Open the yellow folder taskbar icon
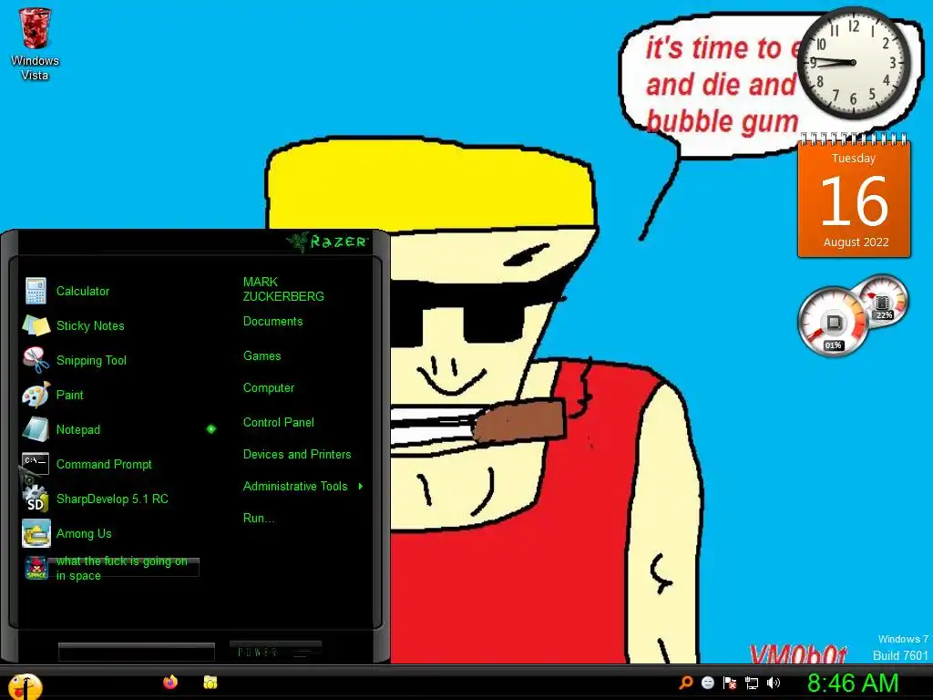Viewport: 933px width, 700px height. pos(210,682)
